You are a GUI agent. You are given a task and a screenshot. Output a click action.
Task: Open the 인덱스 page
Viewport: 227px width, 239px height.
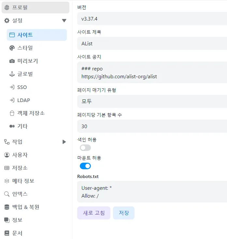pos(35,194)
